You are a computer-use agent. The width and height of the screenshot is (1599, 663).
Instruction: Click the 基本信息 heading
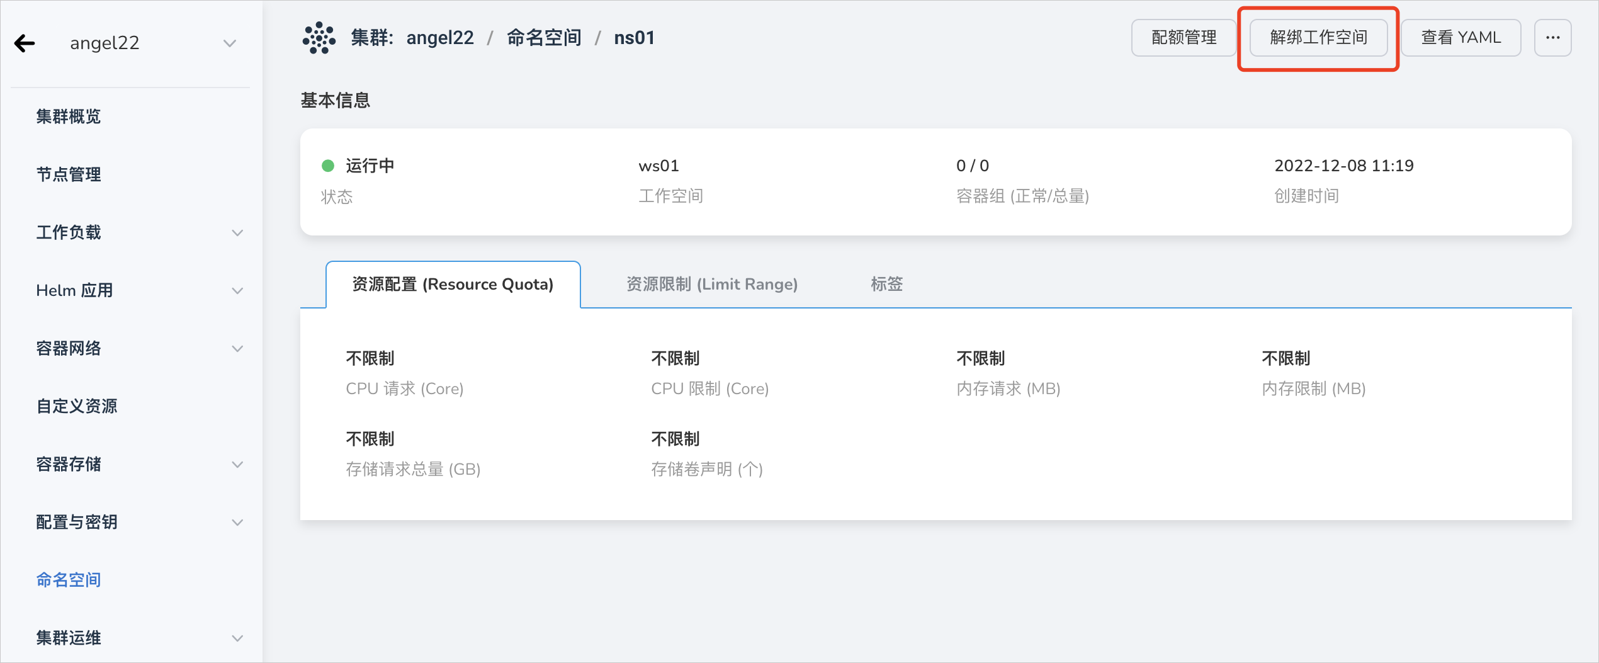(x=336, y=100)
